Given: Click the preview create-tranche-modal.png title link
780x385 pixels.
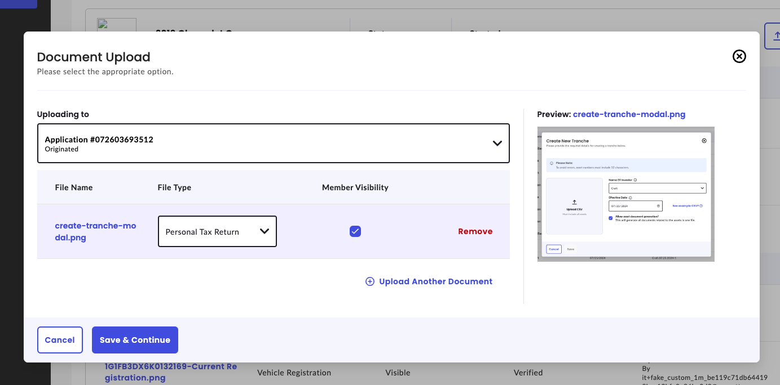Looking at the screenshot, I should (629, 114).
